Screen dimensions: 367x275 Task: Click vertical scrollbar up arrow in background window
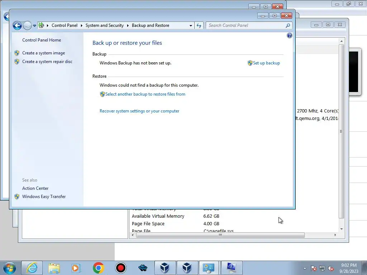[x=342, y=41]
